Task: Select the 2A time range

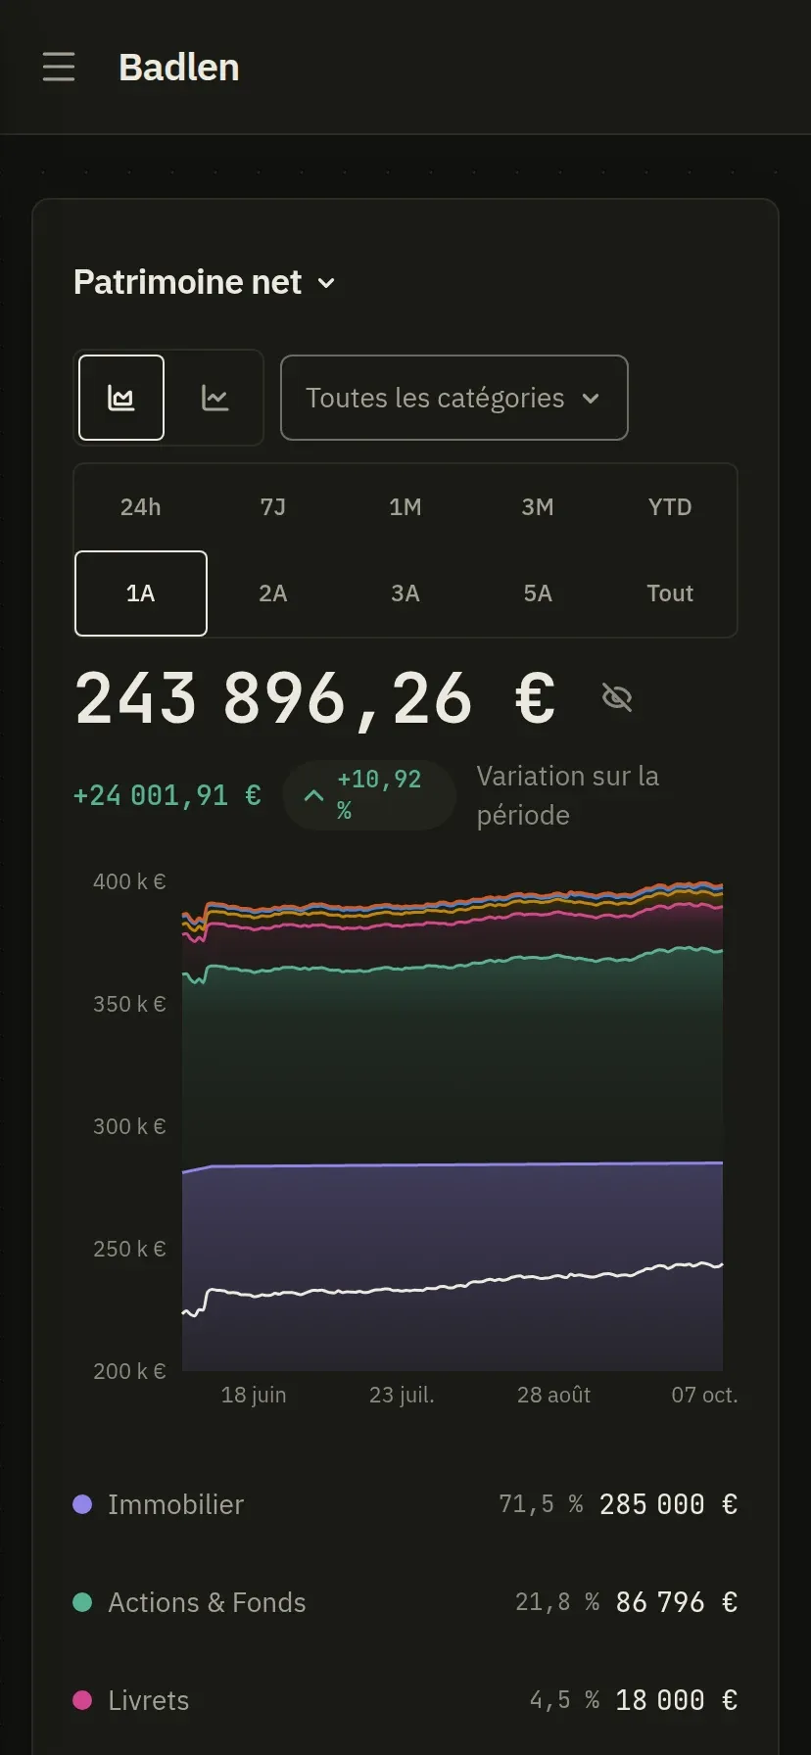Action: point(273,593)
